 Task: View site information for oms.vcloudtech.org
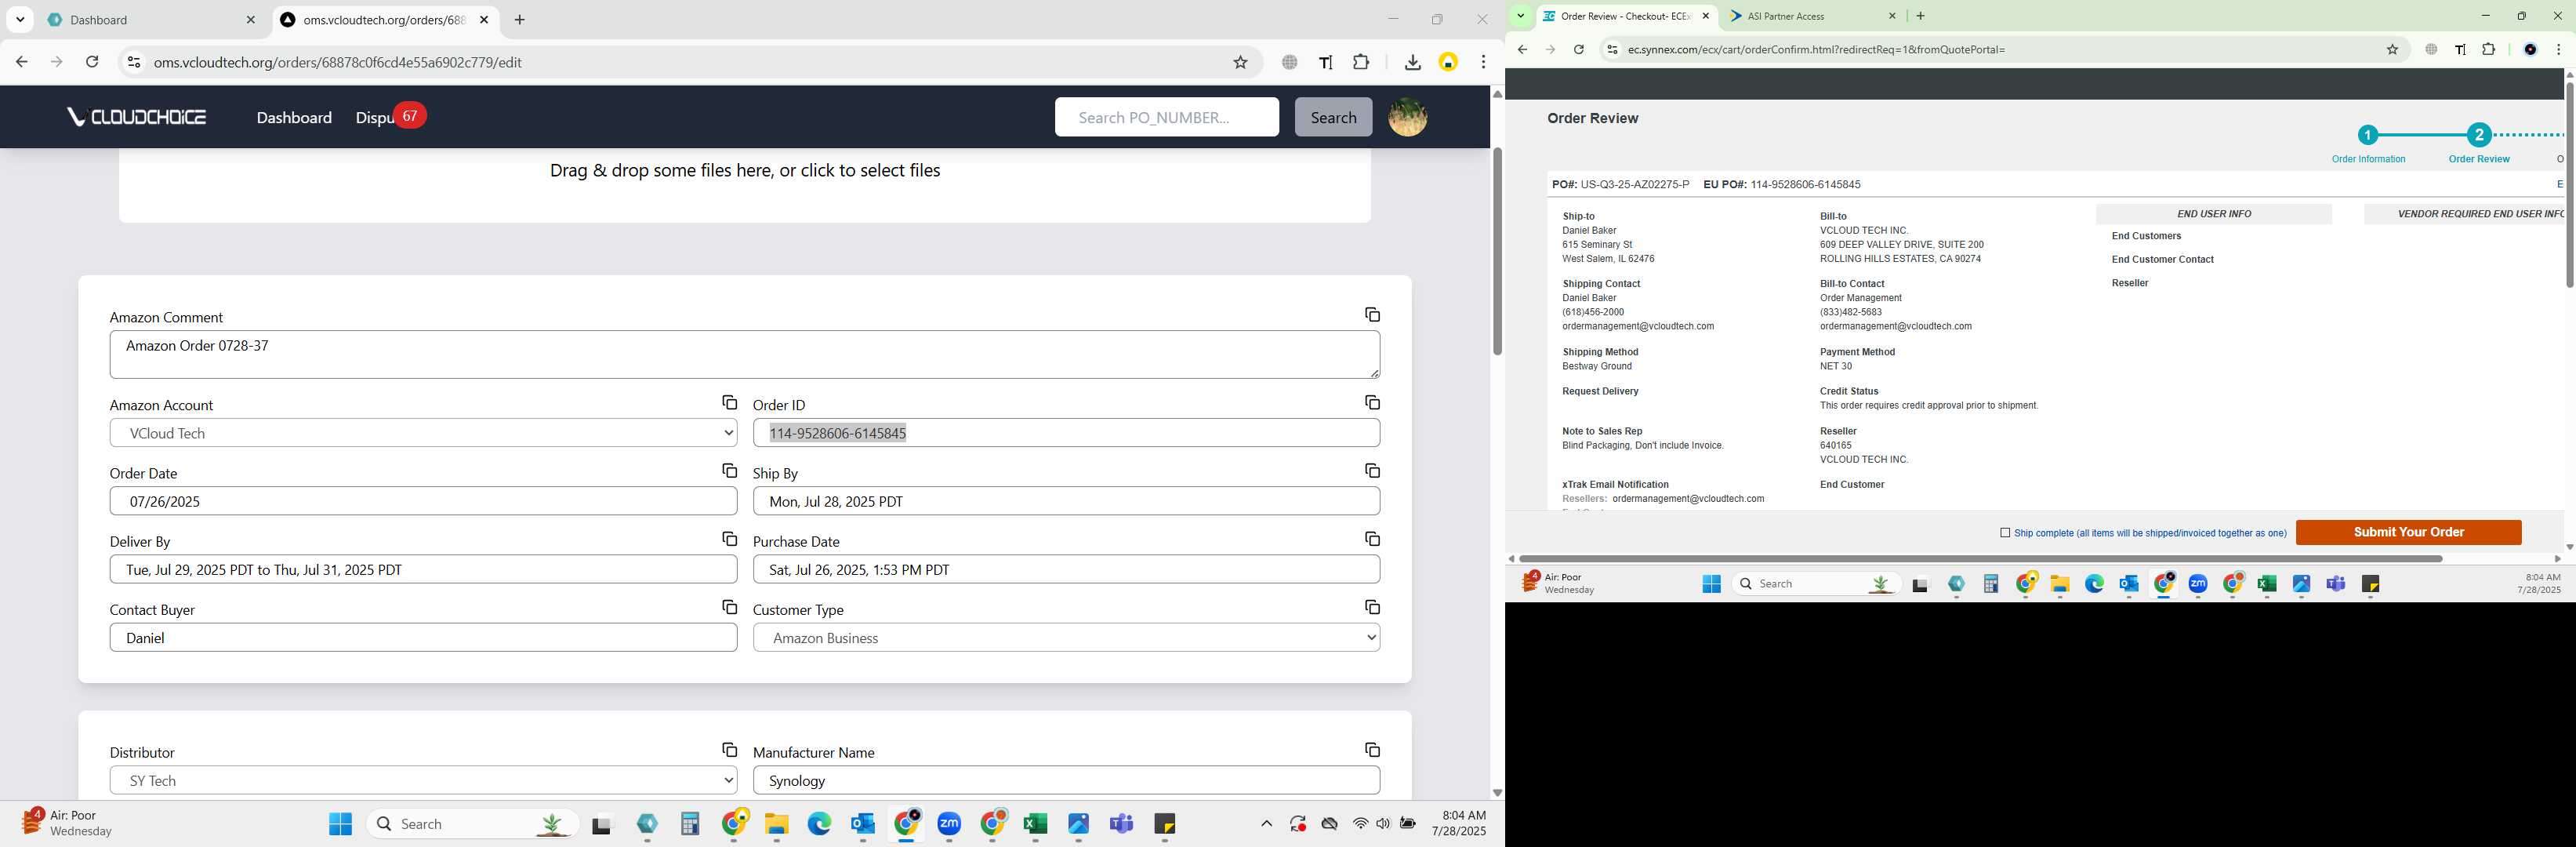[x=133, y=62]
